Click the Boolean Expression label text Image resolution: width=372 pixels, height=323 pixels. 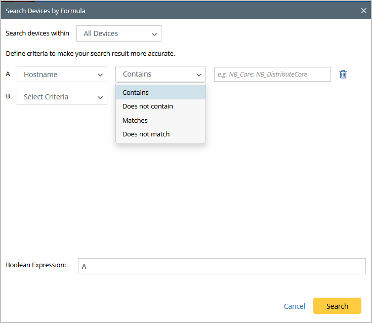tap(36, 265)
